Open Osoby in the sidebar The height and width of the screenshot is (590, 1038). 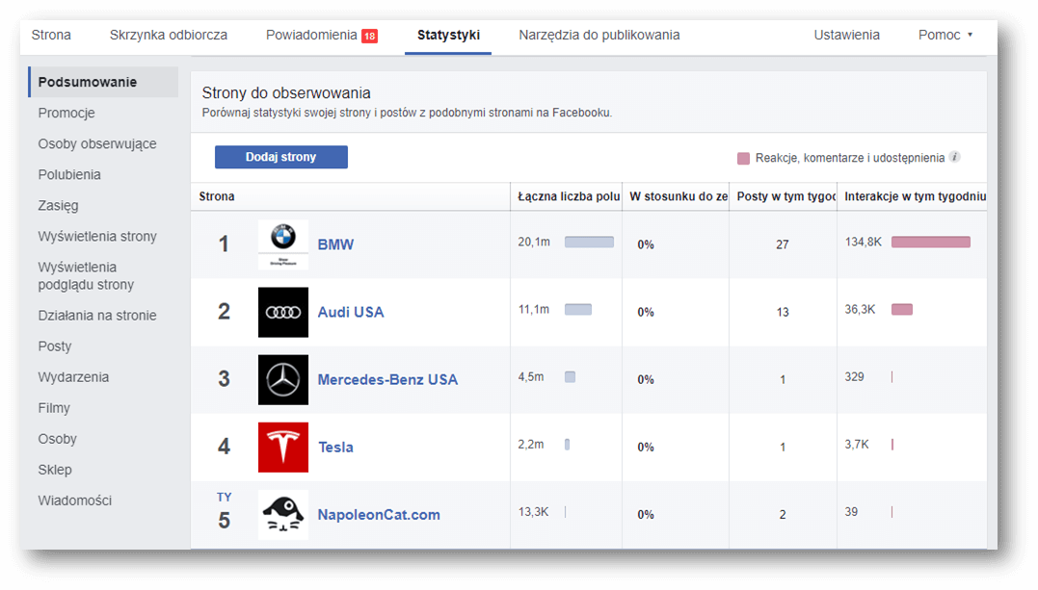coord(58,439)
